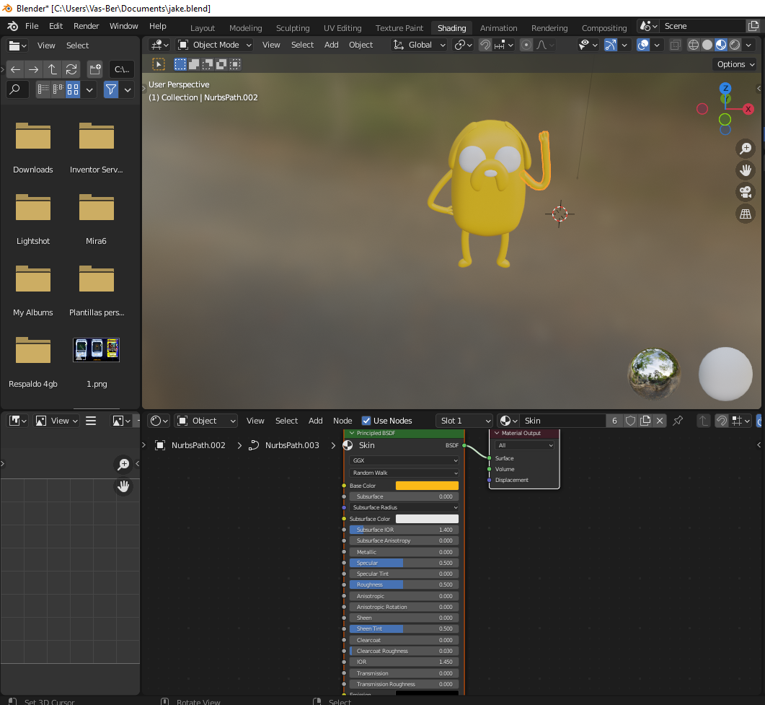
Task: Toggle snapping magnet in viewport header
Action: [x=485, y=45]
